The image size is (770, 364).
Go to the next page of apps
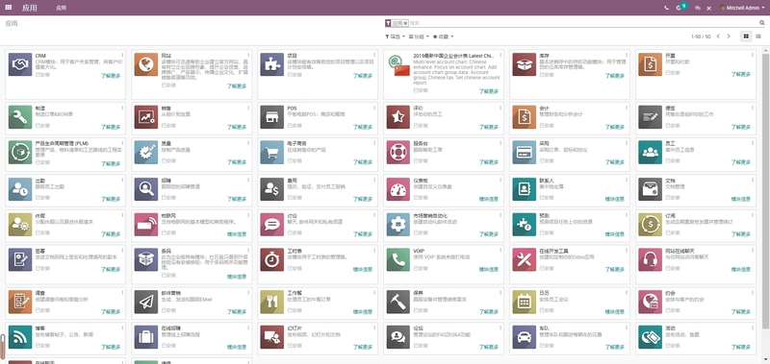(729, 36)
